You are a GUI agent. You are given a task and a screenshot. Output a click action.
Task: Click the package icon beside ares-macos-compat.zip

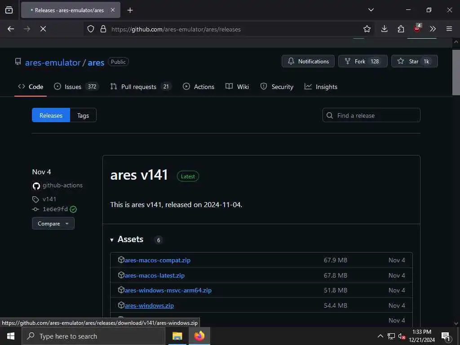pyautogui.click(x=121, y=260)
